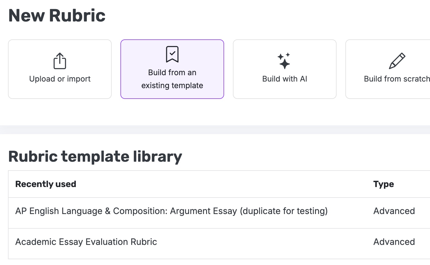Click the 'Rubric template library' heading
430x265 pixels.
[95, 157]
